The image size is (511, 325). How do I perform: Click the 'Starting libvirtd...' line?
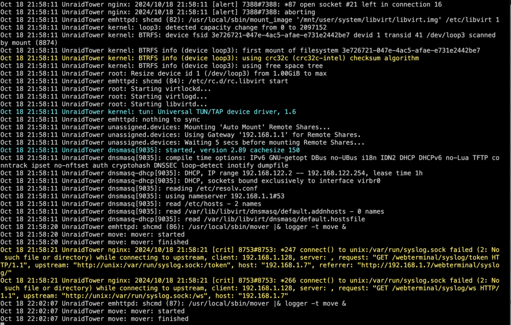pos(104,104)
